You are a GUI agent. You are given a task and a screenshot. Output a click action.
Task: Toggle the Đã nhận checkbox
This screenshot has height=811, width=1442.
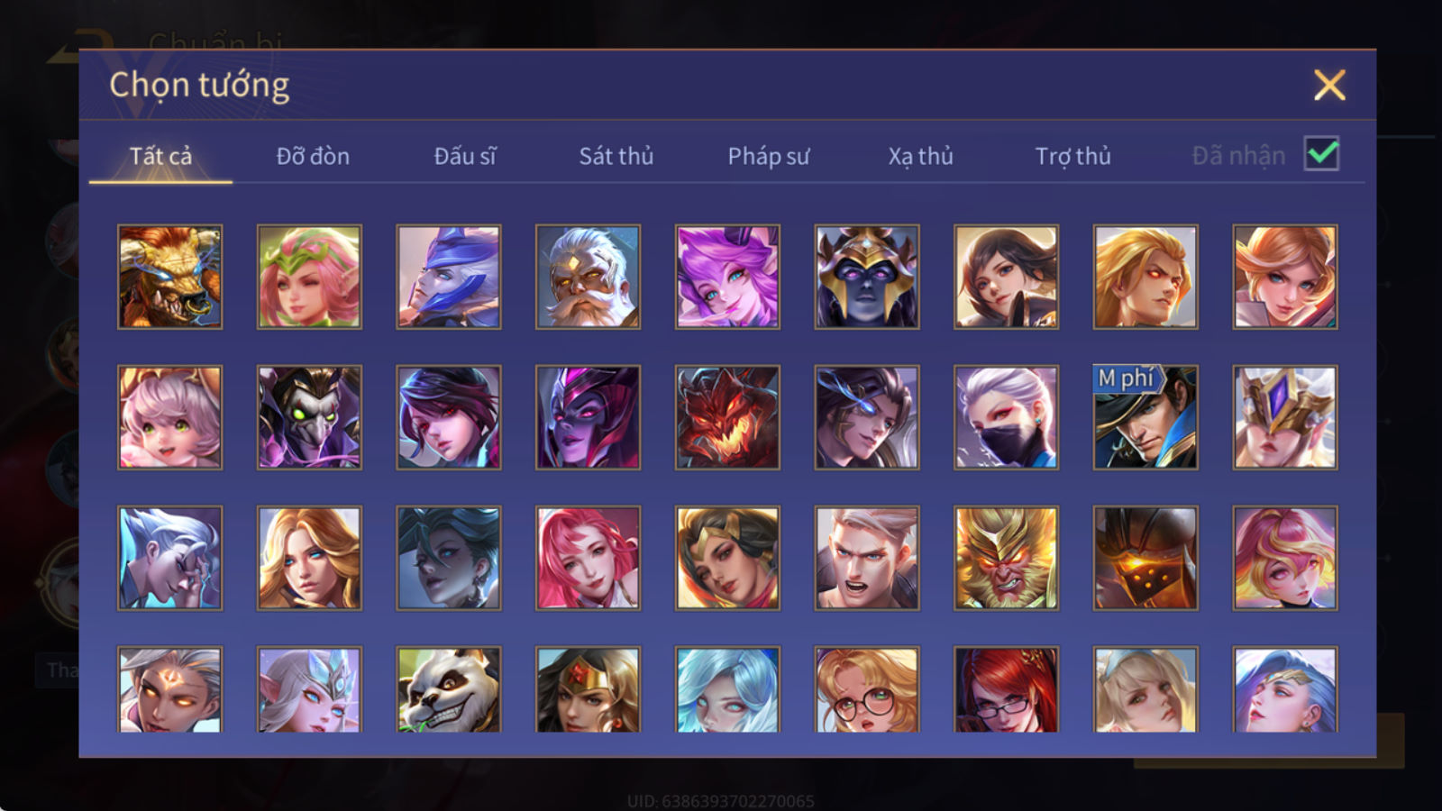click(1321, 154)
